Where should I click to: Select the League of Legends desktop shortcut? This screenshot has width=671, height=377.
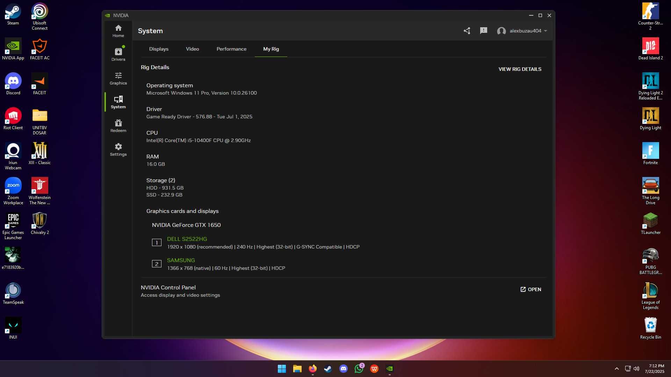point(650,296)
